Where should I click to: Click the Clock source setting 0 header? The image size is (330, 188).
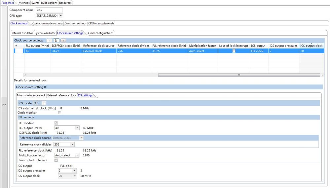click(x=169, y=87)
